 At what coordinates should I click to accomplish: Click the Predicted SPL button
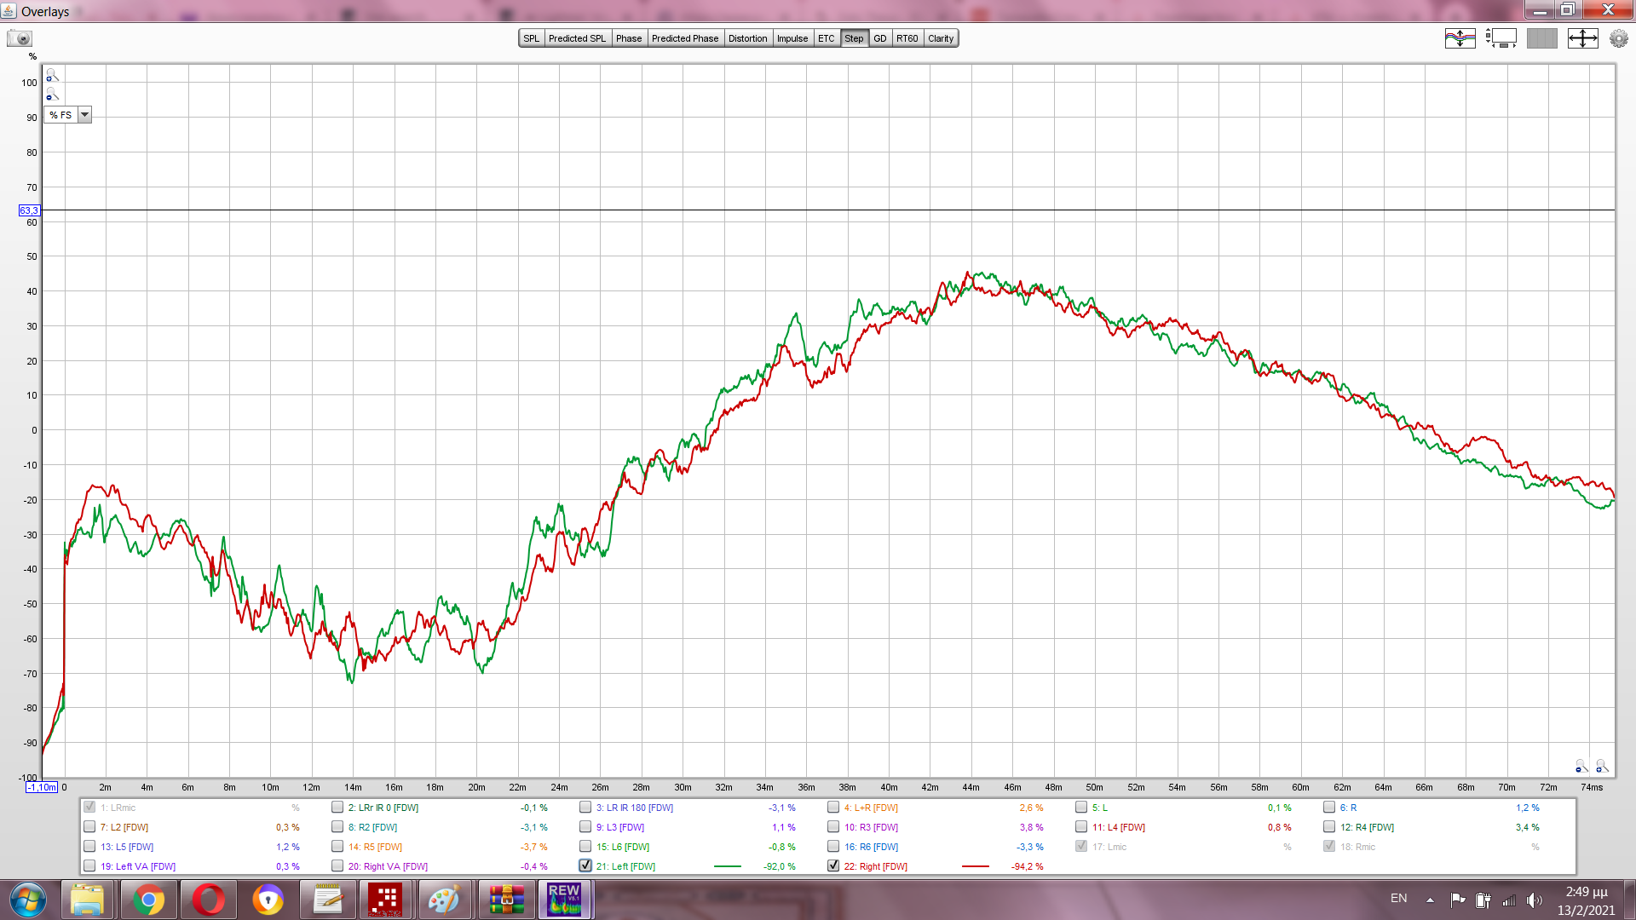pos(577,38)
